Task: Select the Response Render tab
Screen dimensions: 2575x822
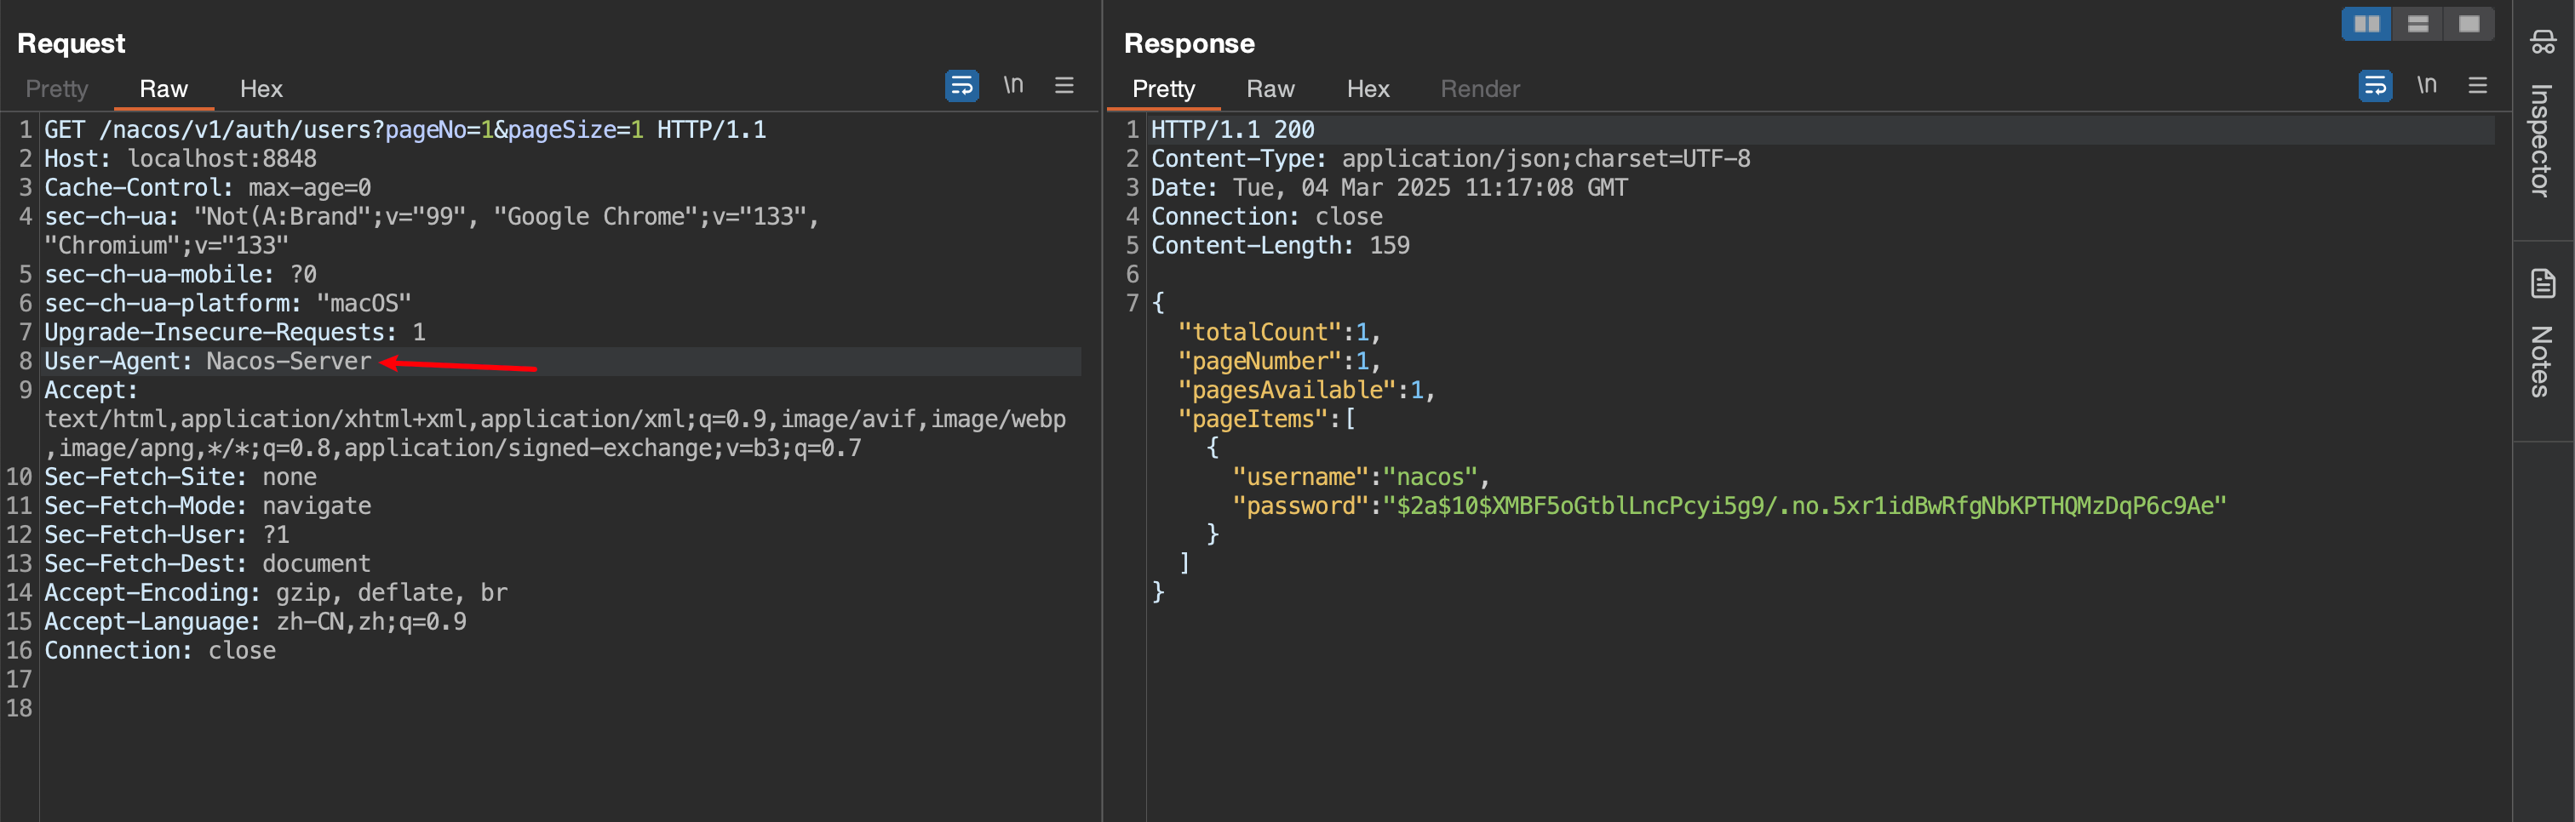Action: click(1479, 88)
